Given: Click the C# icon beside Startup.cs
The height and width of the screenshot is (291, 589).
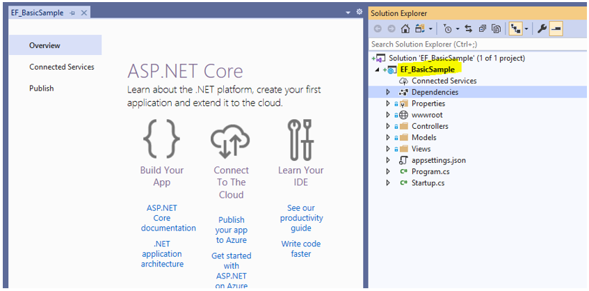Looking at the screenshot, I should pos(404,182).
